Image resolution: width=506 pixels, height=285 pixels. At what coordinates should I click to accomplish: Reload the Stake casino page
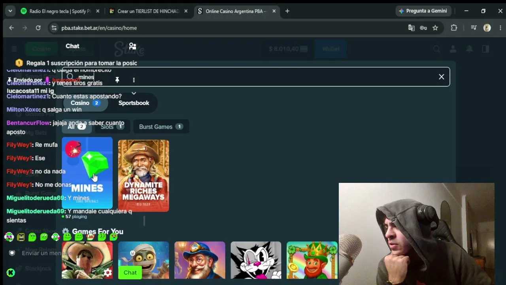[x=38, y=28]
